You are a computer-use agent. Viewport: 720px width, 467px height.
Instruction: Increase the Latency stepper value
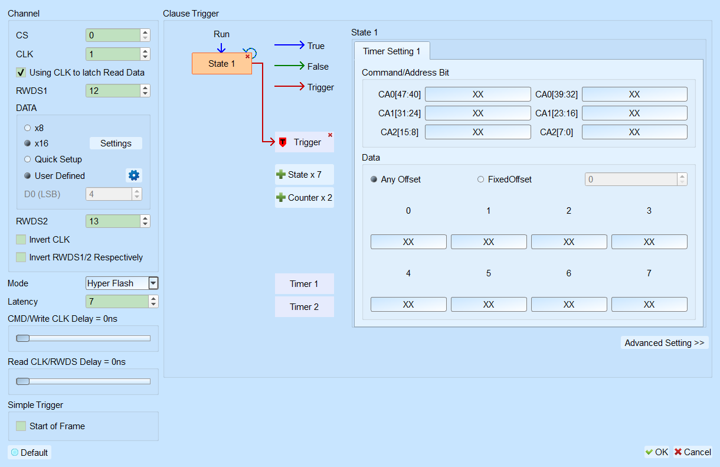[x=154, y=299]
